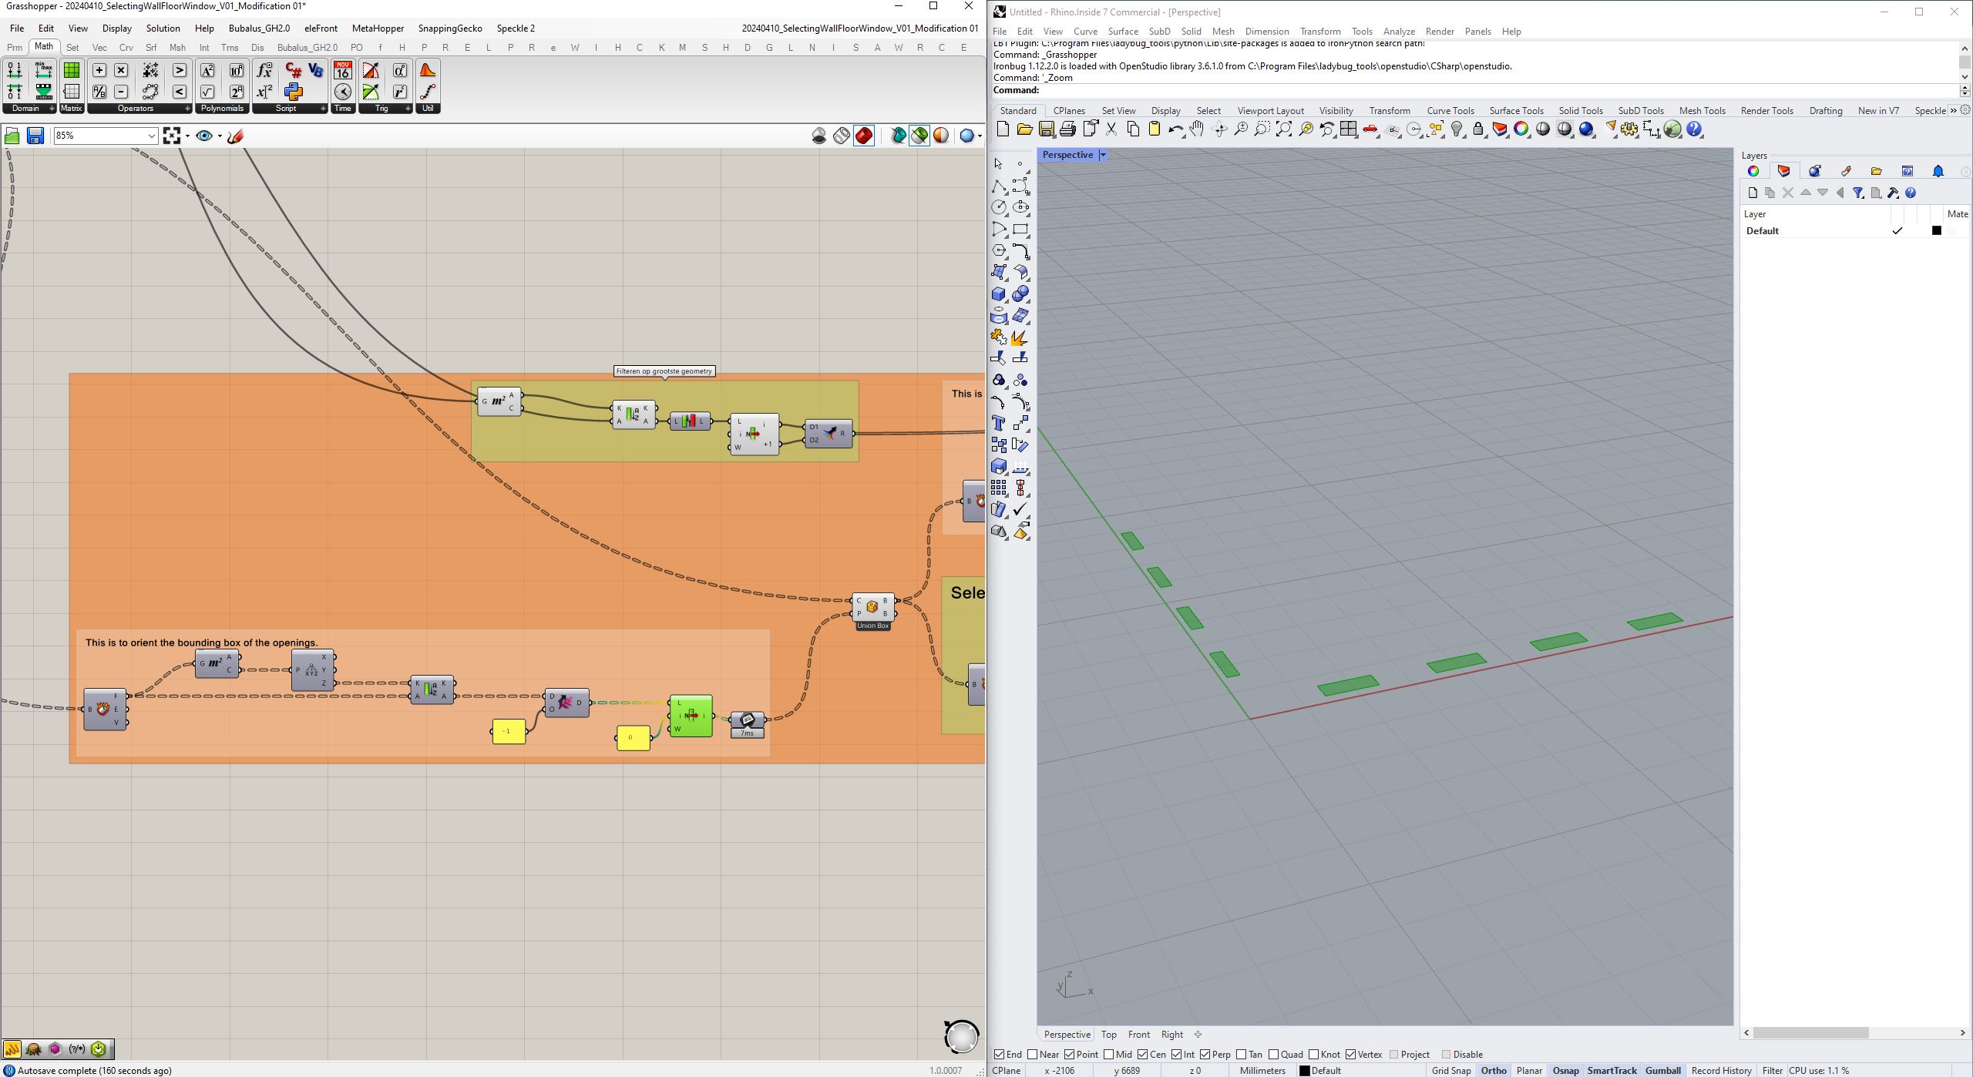This screenshot has width=1973, height=1077.
Task: Open the Perspective viewport dropdown arrow
Action: (x=1103, y=155)
